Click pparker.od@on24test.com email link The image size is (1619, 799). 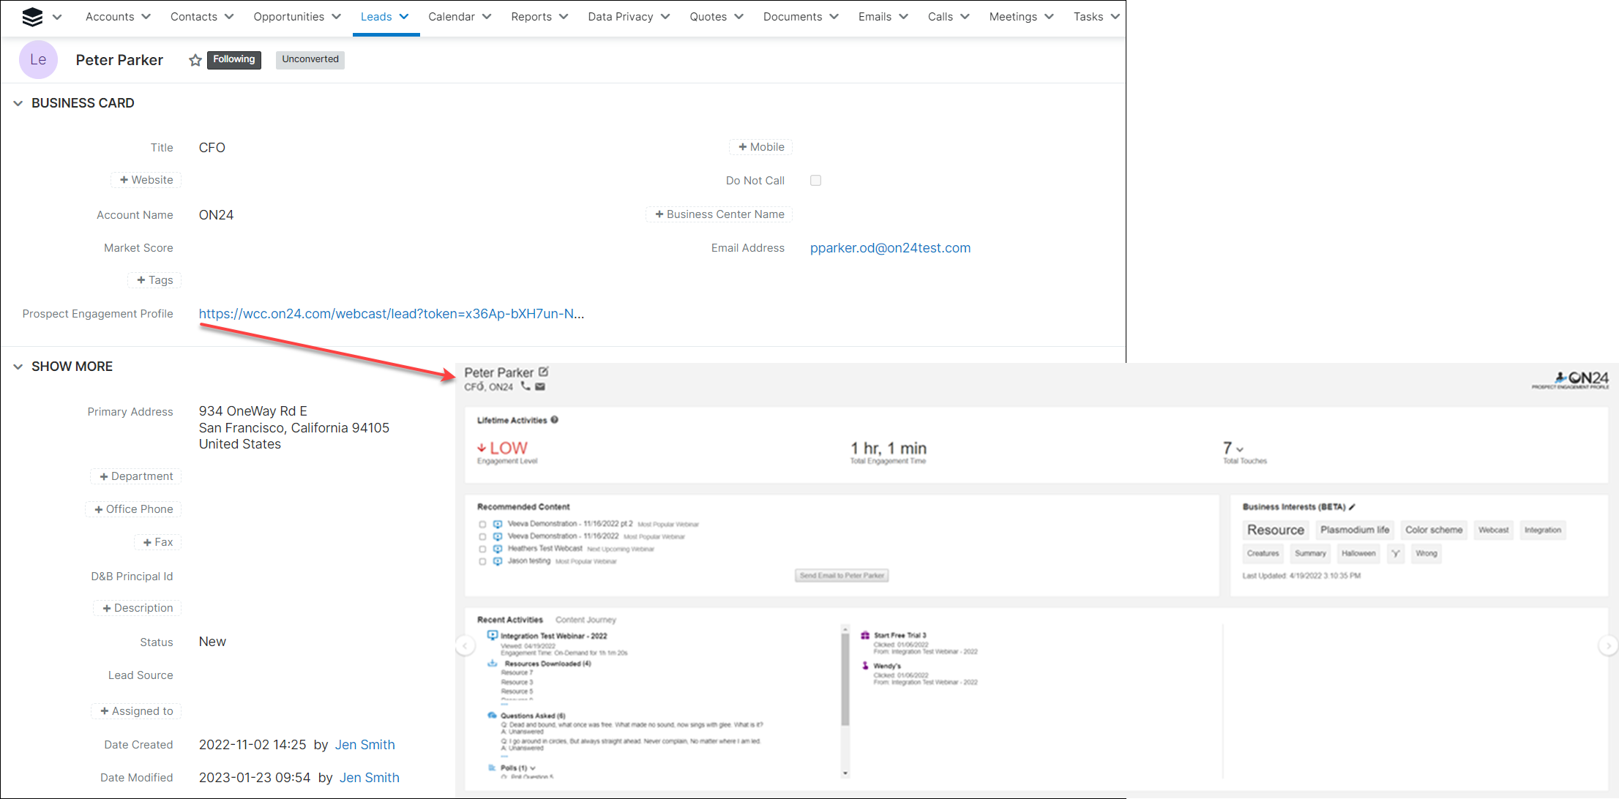tap(890, 248)
